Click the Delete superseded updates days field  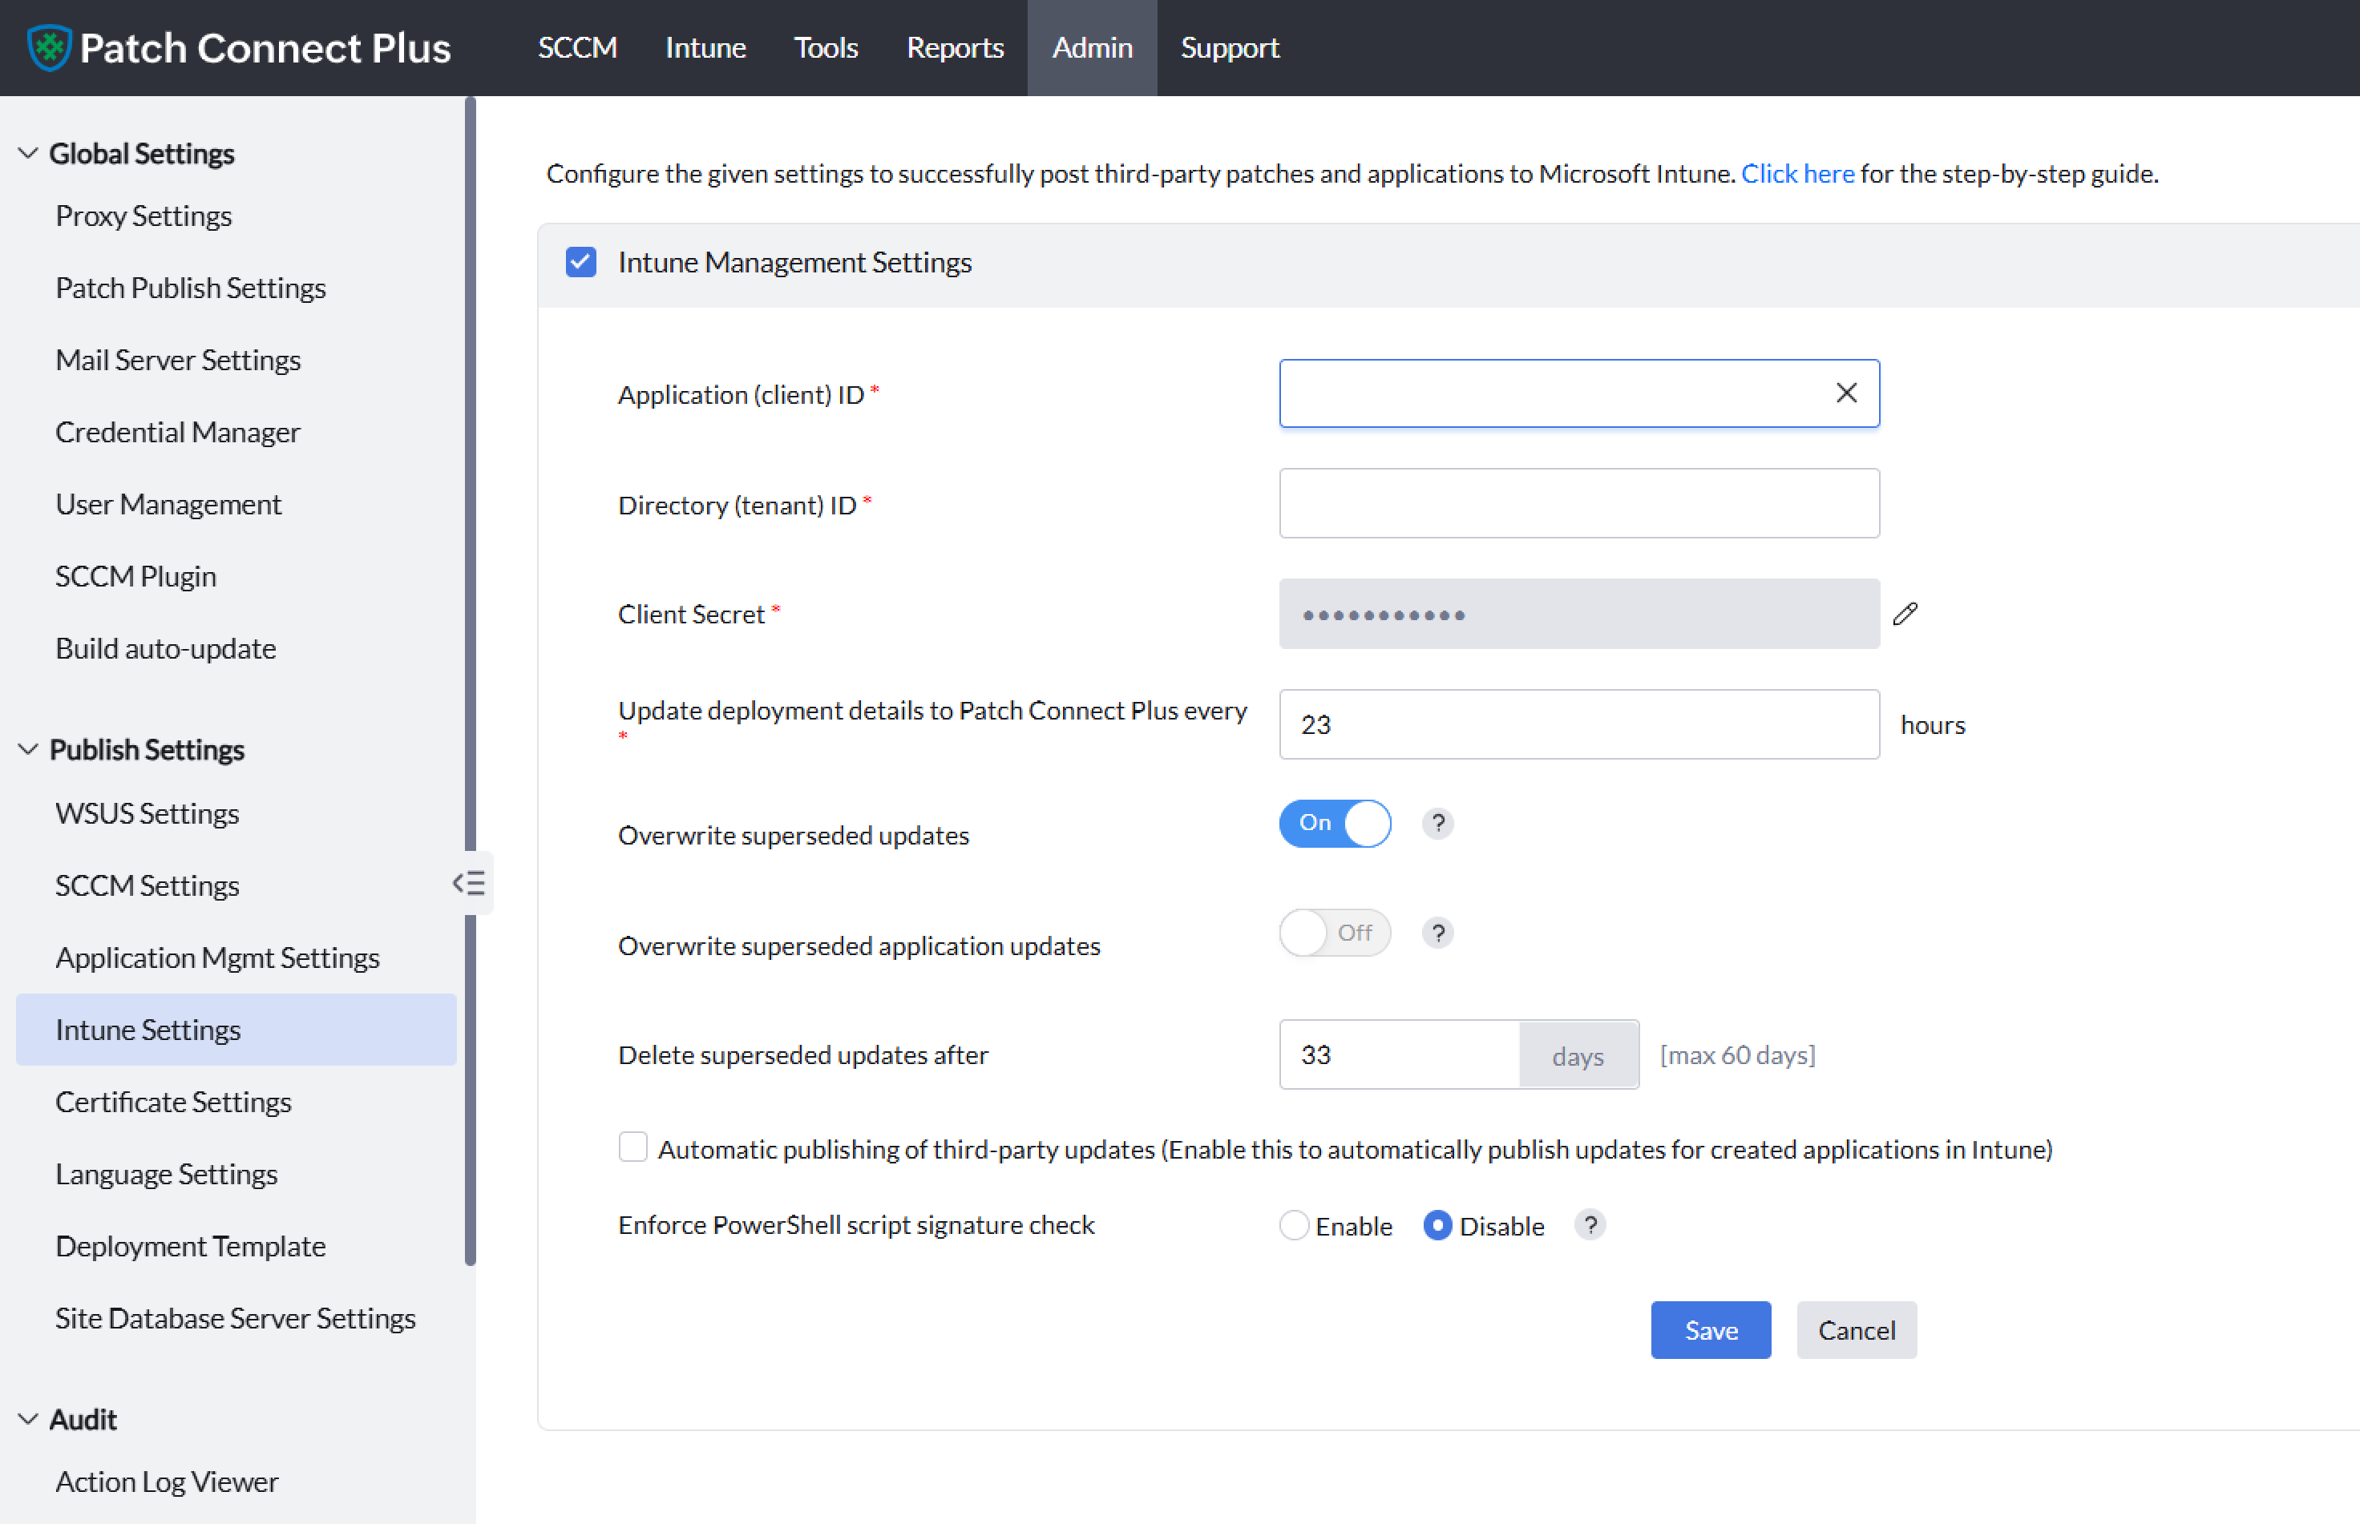1399,1055
